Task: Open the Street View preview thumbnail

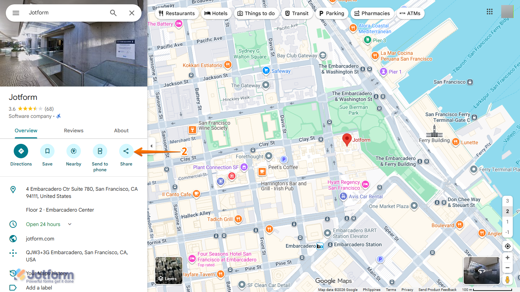Action: 481,270
